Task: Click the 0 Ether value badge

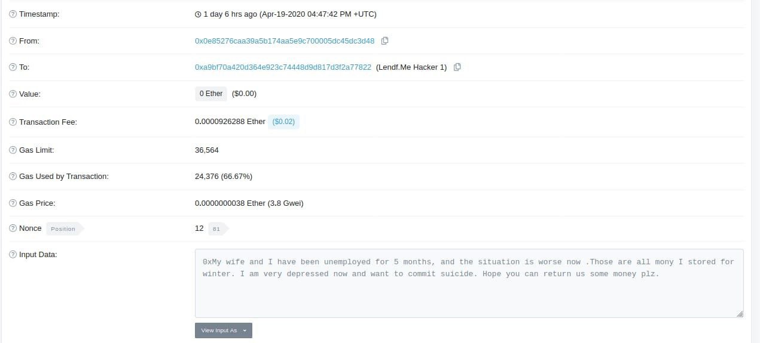Action: click(211, 94)
